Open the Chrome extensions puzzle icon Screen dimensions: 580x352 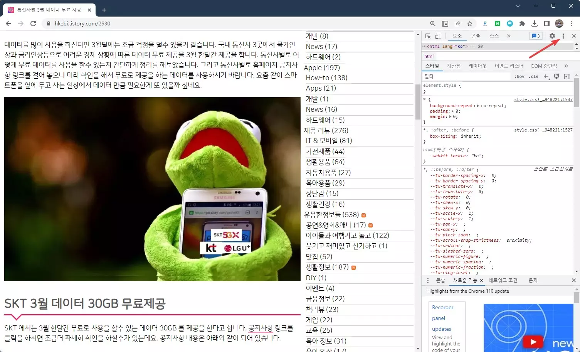click(x=522, y=24)
